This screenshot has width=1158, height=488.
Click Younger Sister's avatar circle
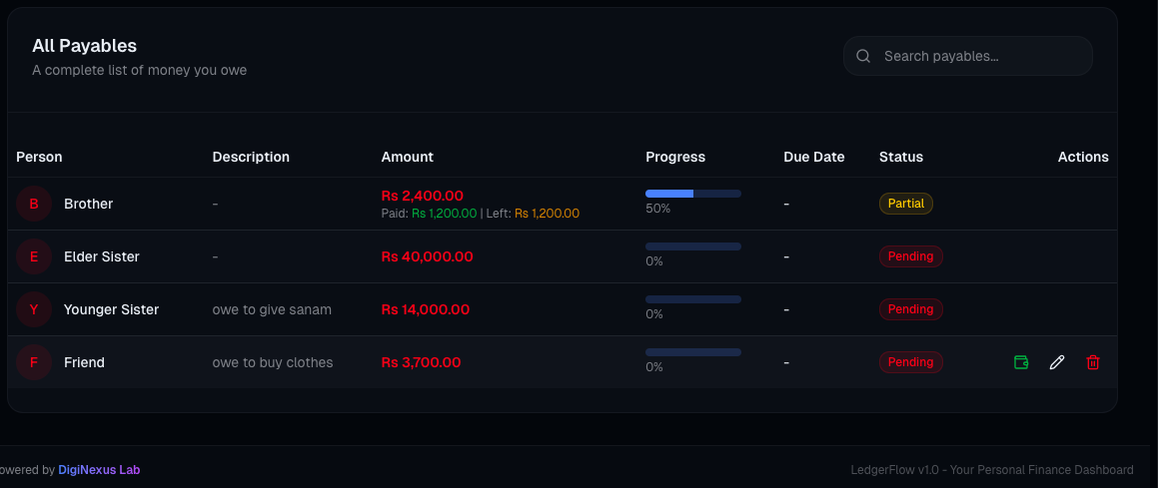[x=34, y=309]
